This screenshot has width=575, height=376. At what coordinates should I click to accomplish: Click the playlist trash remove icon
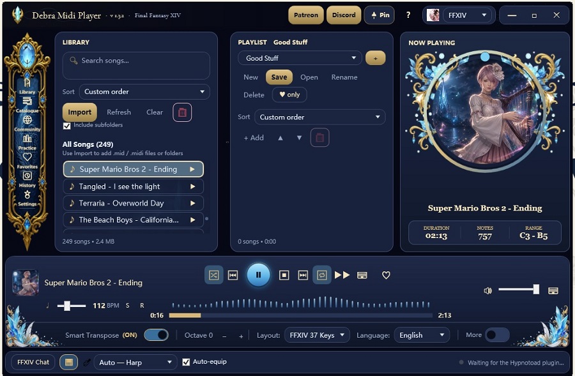tap(320, 138)
